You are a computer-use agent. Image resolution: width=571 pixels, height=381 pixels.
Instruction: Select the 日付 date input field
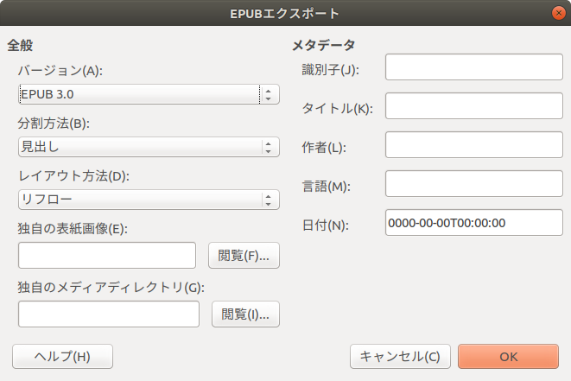tap(473, 223)
